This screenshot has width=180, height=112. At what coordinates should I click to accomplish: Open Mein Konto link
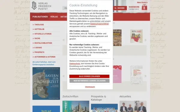pyautogui.click(x=142, y=2)
